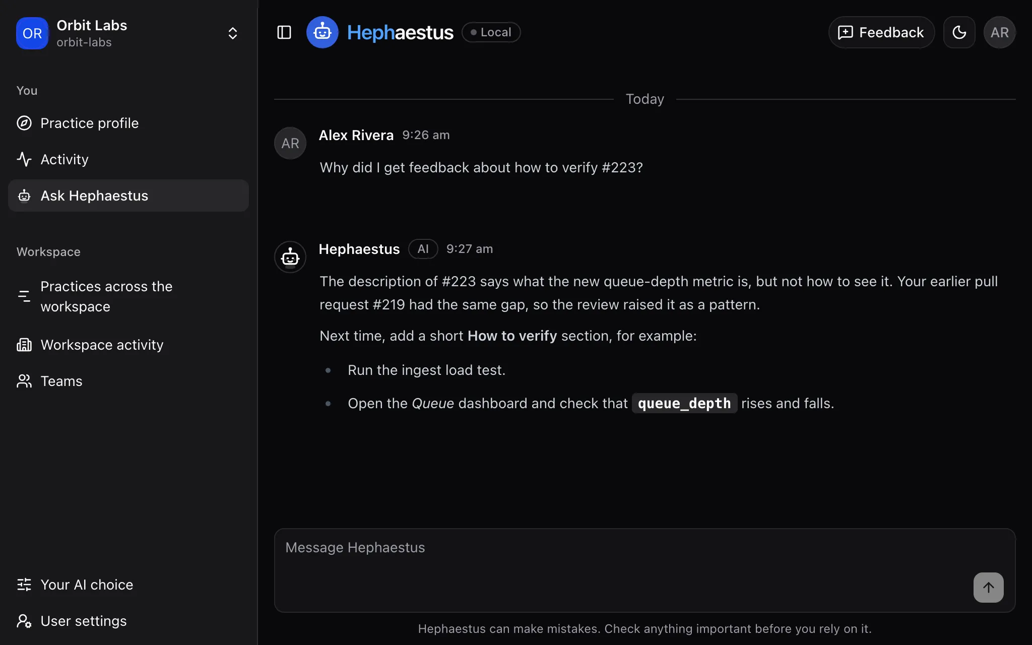
Task: Click the question text about verifying #223
Action: click(481, 167)
